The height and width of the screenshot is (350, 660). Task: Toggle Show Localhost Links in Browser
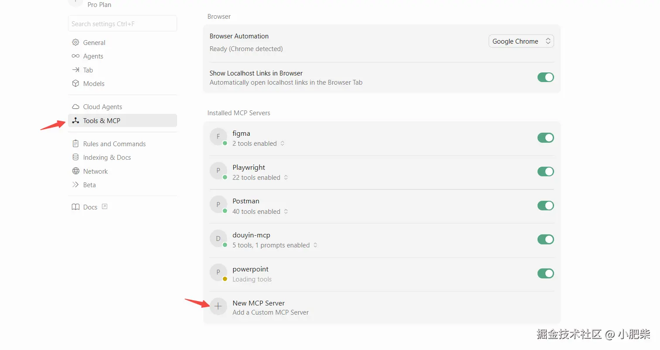click(x=545, y=78)
